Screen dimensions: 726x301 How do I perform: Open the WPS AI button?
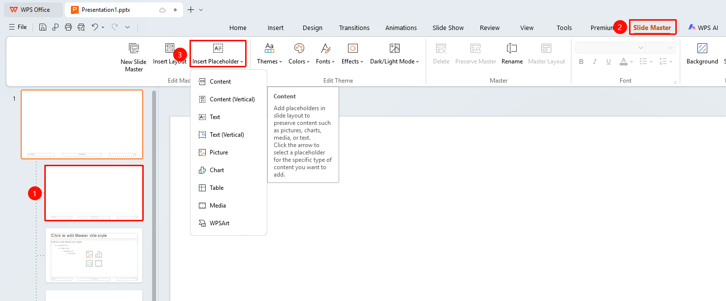point(703,28)
